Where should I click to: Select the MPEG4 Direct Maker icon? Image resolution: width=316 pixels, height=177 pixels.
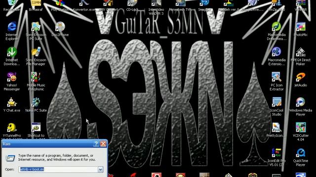click(x=301, y=56)
